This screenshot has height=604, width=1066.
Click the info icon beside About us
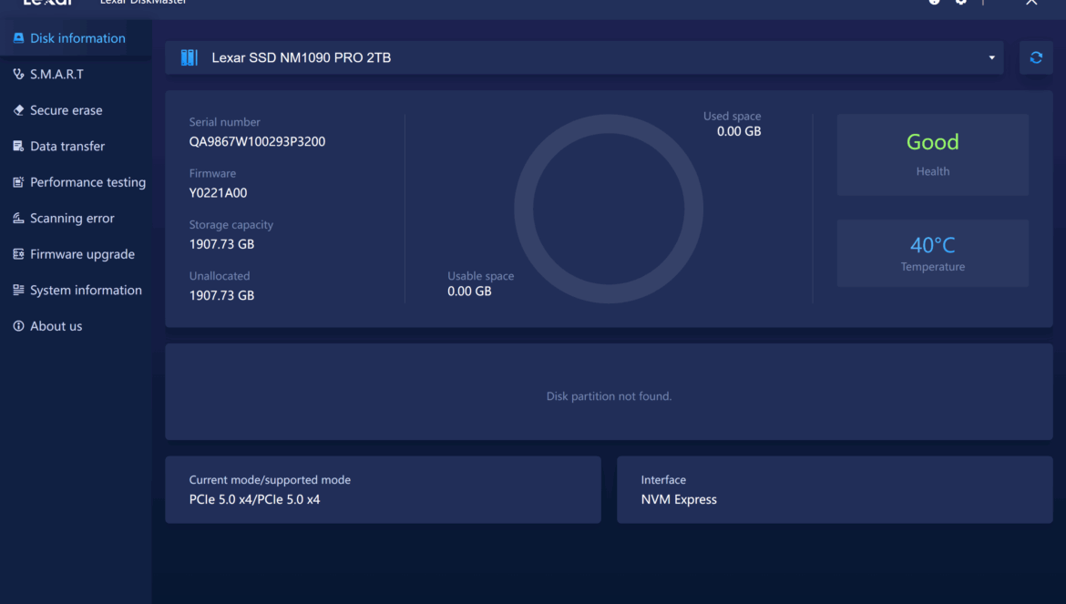tap(18, 326)
